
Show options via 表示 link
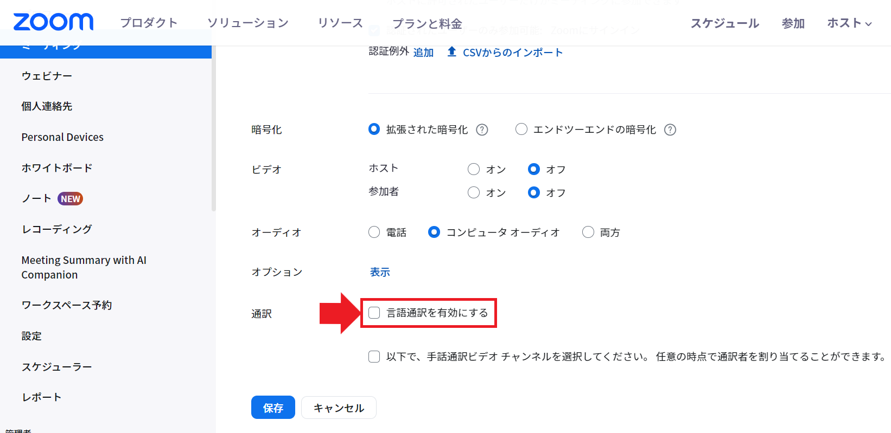(x=380, y=272)
